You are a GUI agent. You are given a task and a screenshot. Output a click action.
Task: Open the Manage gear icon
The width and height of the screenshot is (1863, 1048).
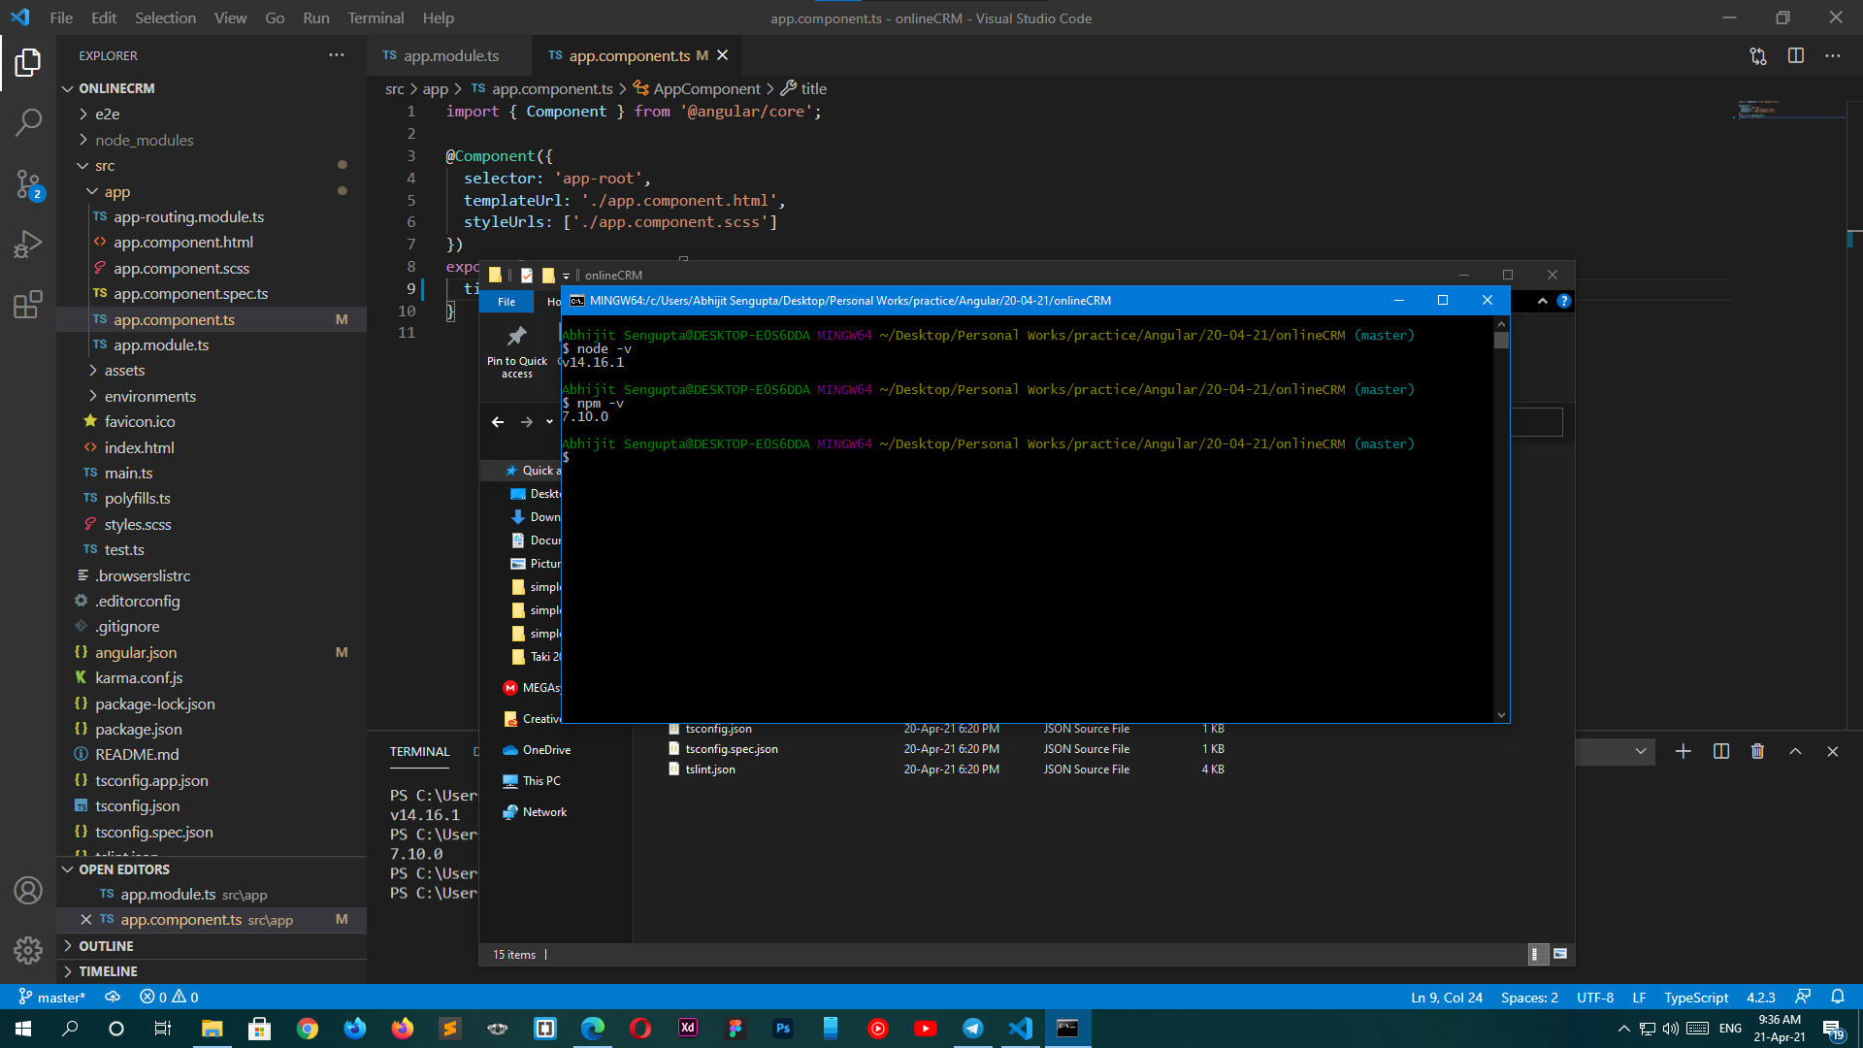(x=28, y=950)
